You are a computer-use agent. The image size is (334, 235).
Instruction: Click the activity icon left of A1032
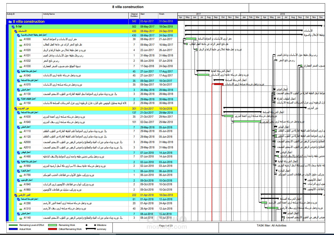pyautogui.click(x=21, y=61)
